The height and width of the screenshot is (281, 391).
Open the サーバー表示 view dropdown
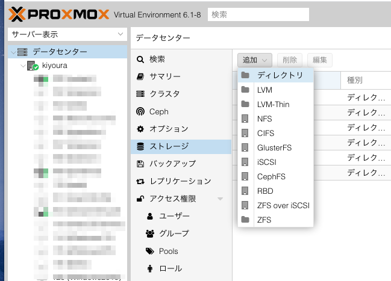coord(67,34)
